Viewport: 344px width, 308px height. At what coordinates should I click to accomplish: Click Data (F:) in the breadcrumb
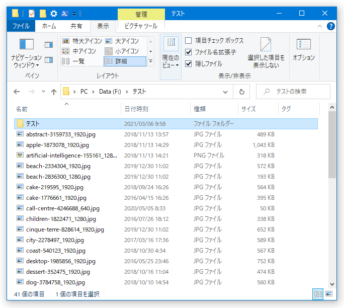[110, 92]
